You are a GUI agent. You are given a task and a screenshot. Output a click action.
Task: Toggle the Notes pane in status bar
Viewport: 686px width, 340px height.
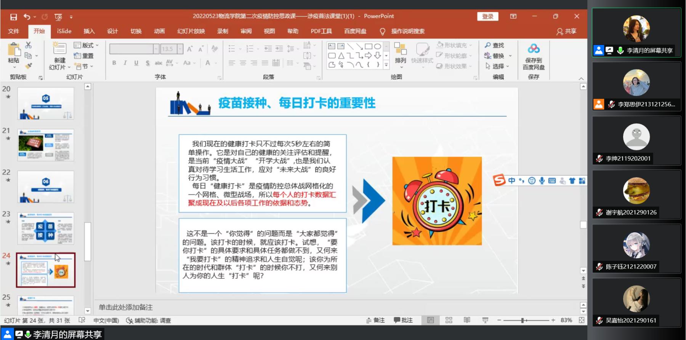pos(375,320)
